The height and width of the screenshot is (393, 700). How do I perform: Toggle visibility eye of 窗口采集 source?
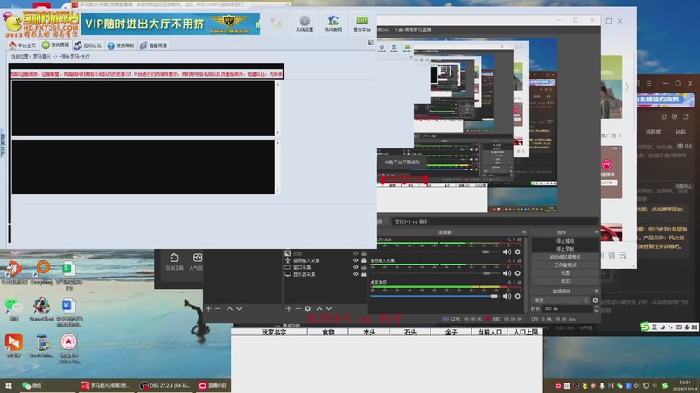pyautogui.click(x=355, y=267)
